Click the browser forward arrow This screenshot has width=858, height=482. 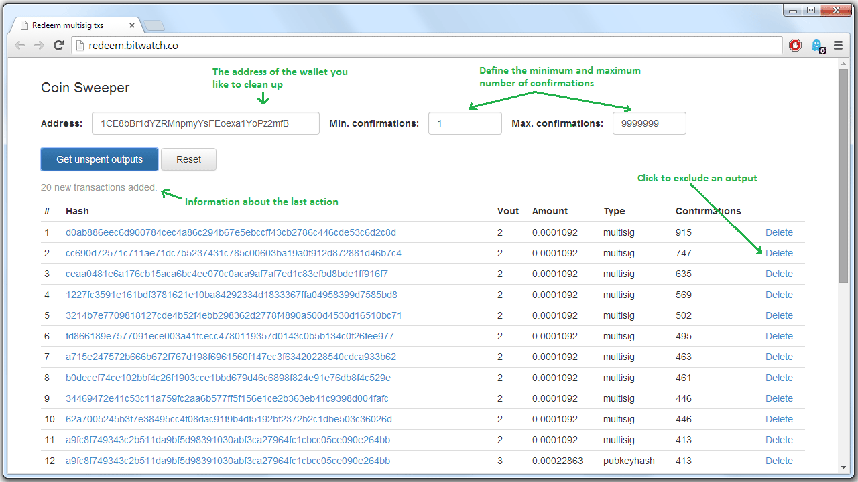pos(39,46)
